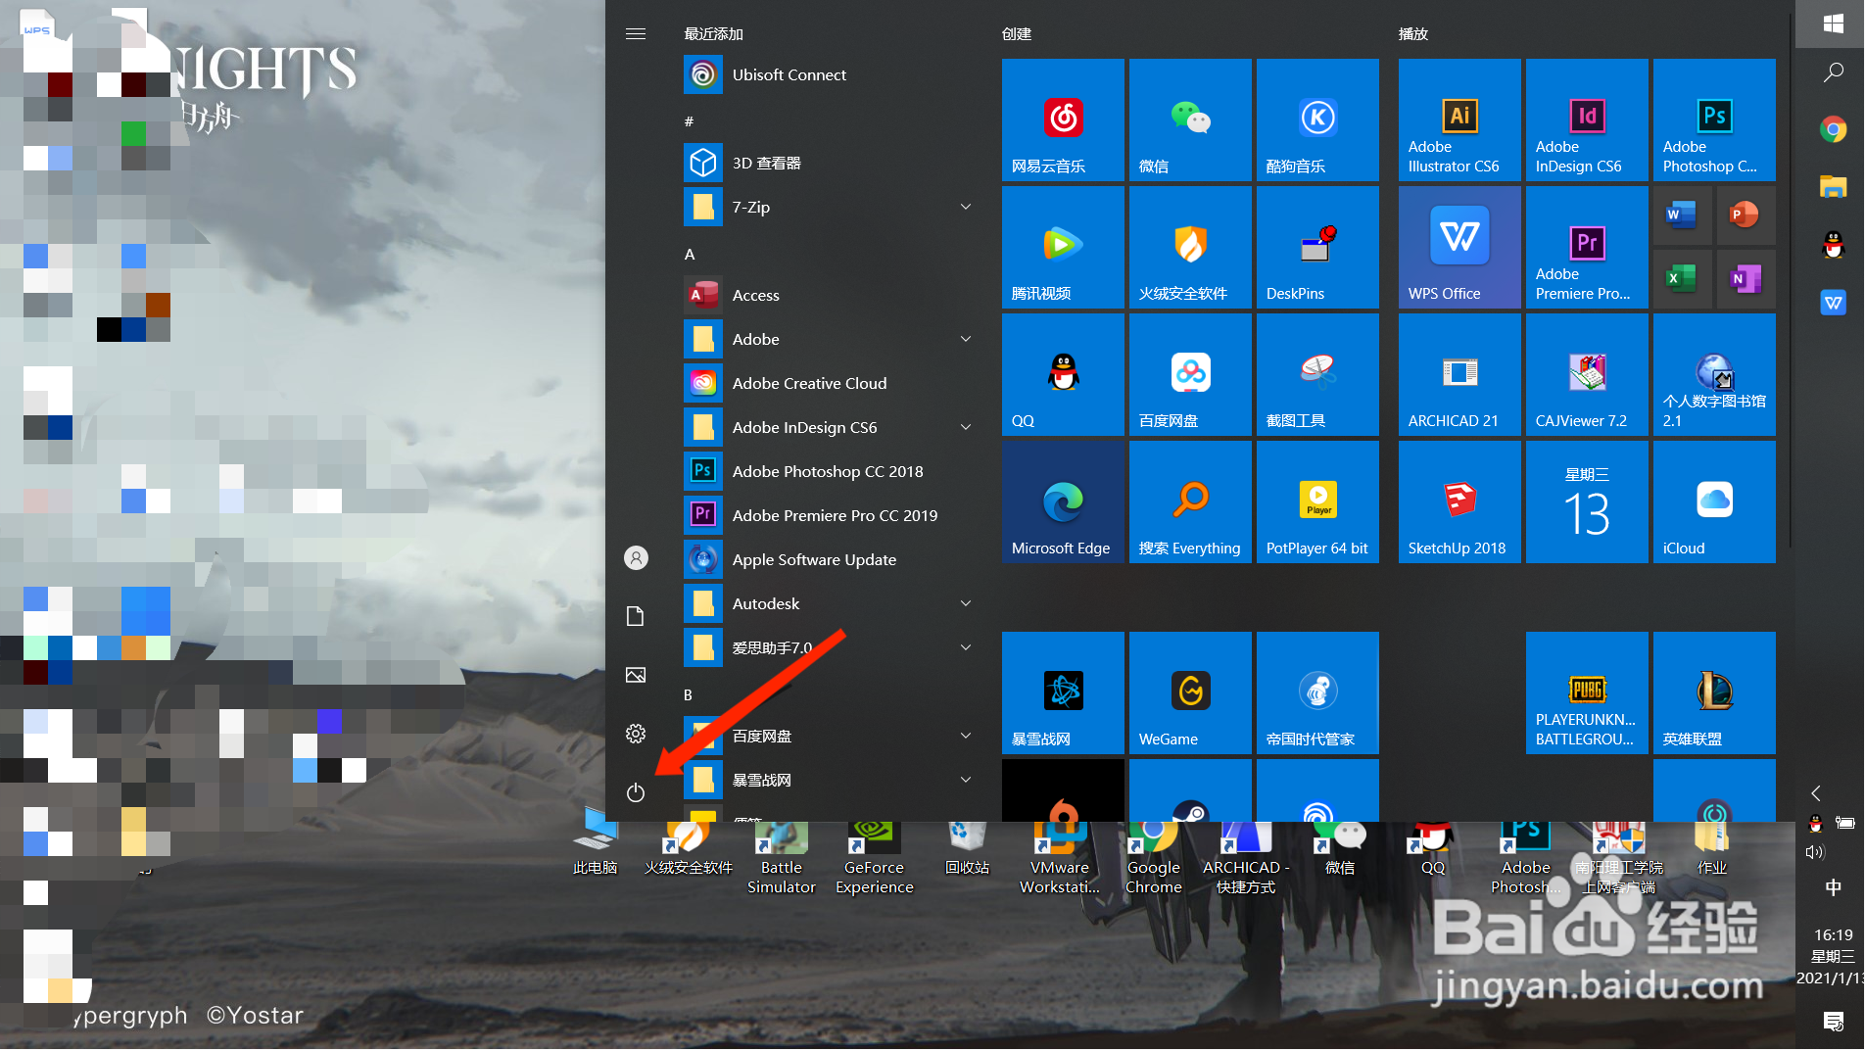Click the power button in Start menu
The width and height of the screenshot is (1865, 1050).
click(636, 792)
